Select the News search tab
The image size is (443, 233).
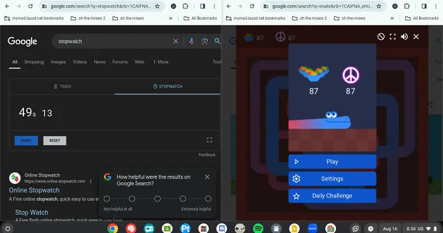tap(99, 61)
